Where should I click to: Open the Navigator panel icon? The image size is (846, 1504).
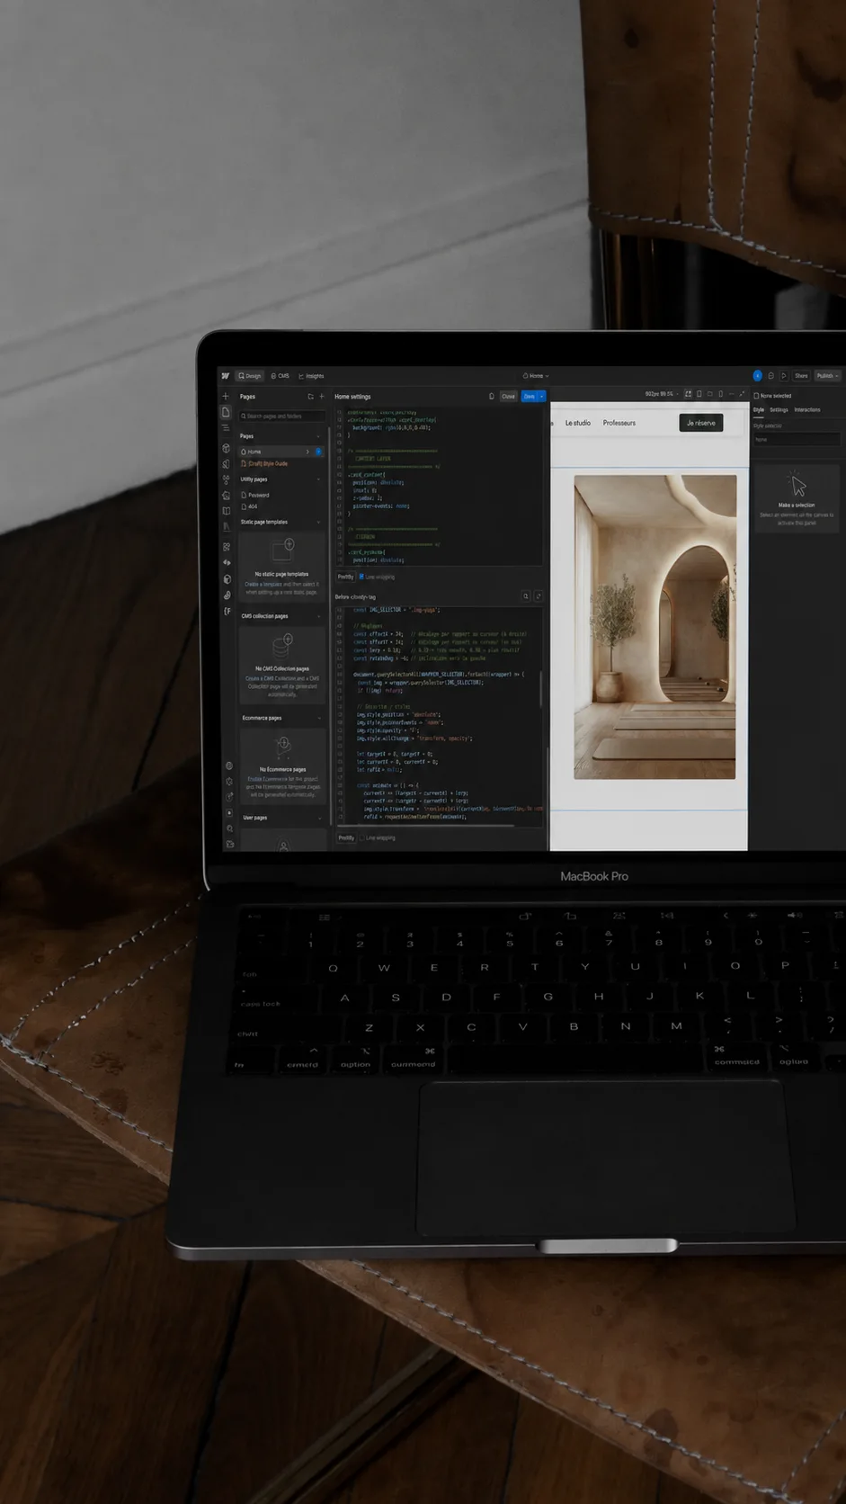[x=226, y=427]
